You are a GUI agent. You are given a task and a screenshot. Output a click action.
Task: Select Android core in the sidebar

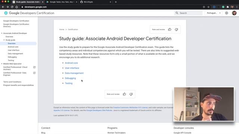13,47
